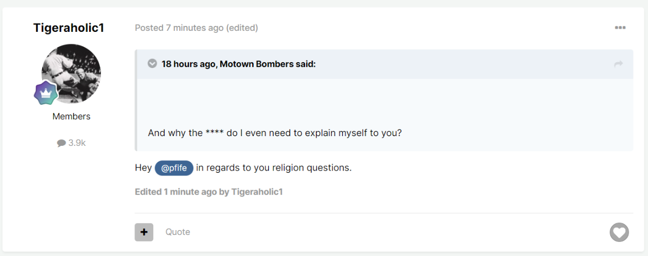648x256 pixels.
Task: Click the quoted text about explaining myself
Action: coord(275,133)
